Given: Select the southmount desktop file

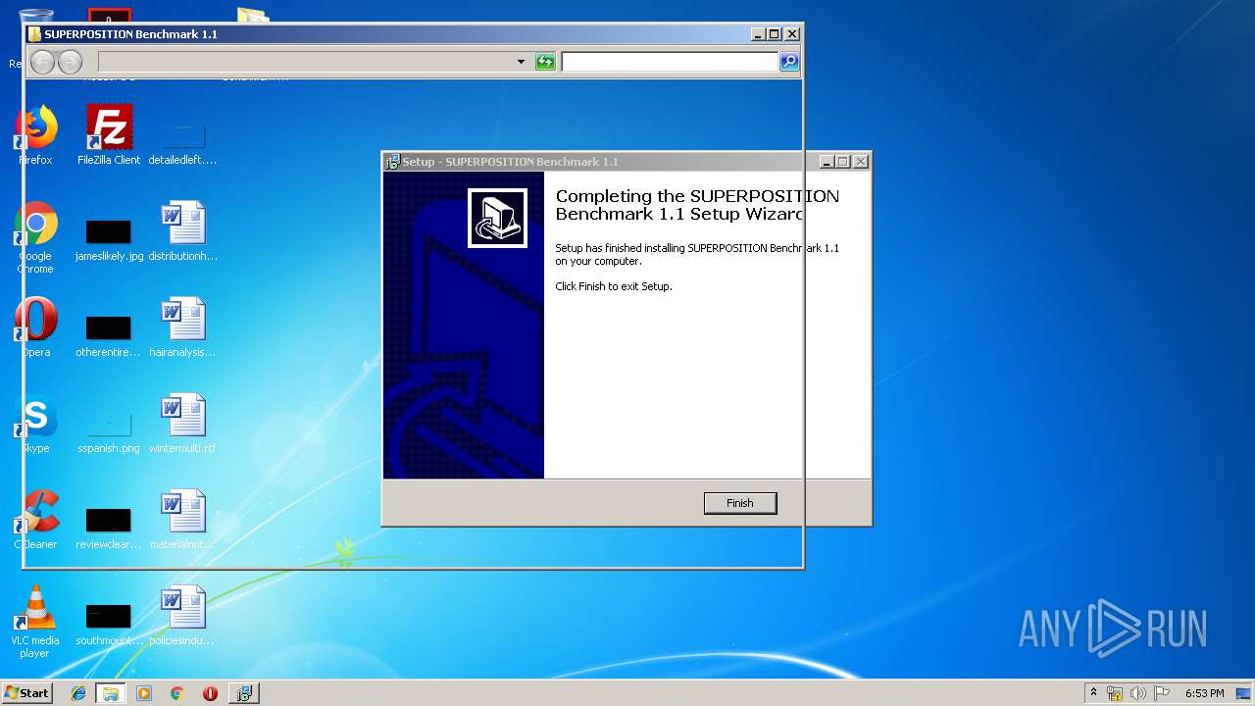Looking at the screenshot, I should (109, 625).
